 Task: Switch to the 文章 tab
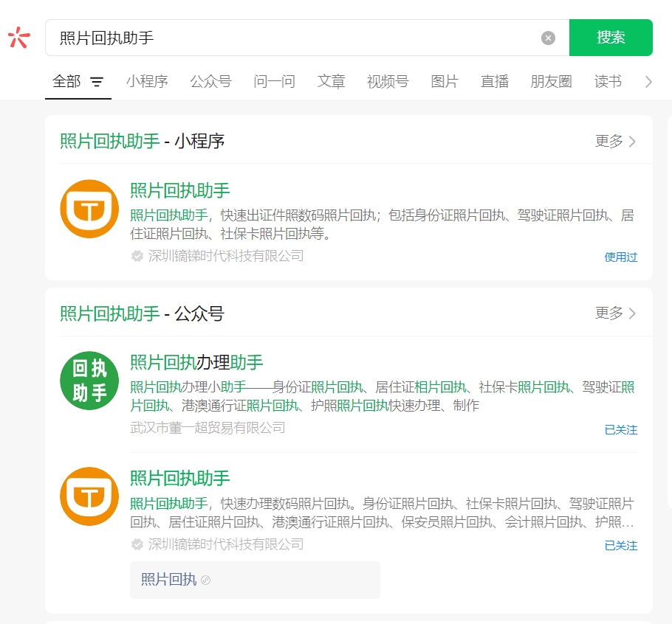[331, 81]
